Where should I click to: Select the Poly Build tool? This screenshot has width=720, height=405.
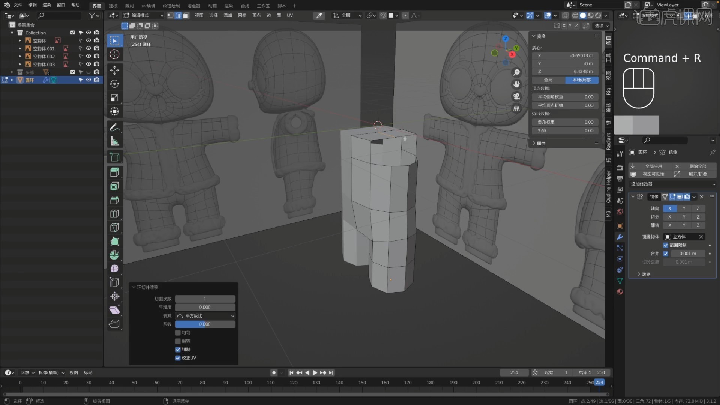point(114,241)
